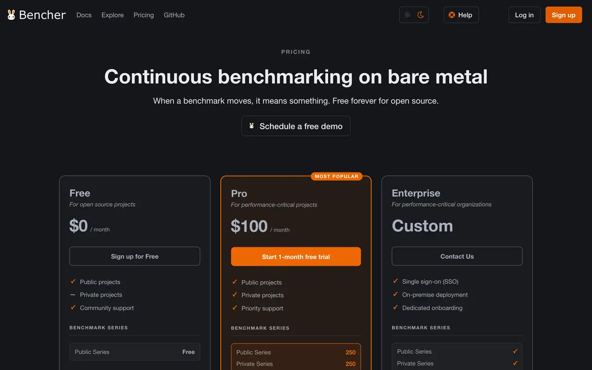
Task: Start the 1-month free trial
Action: 296,257
